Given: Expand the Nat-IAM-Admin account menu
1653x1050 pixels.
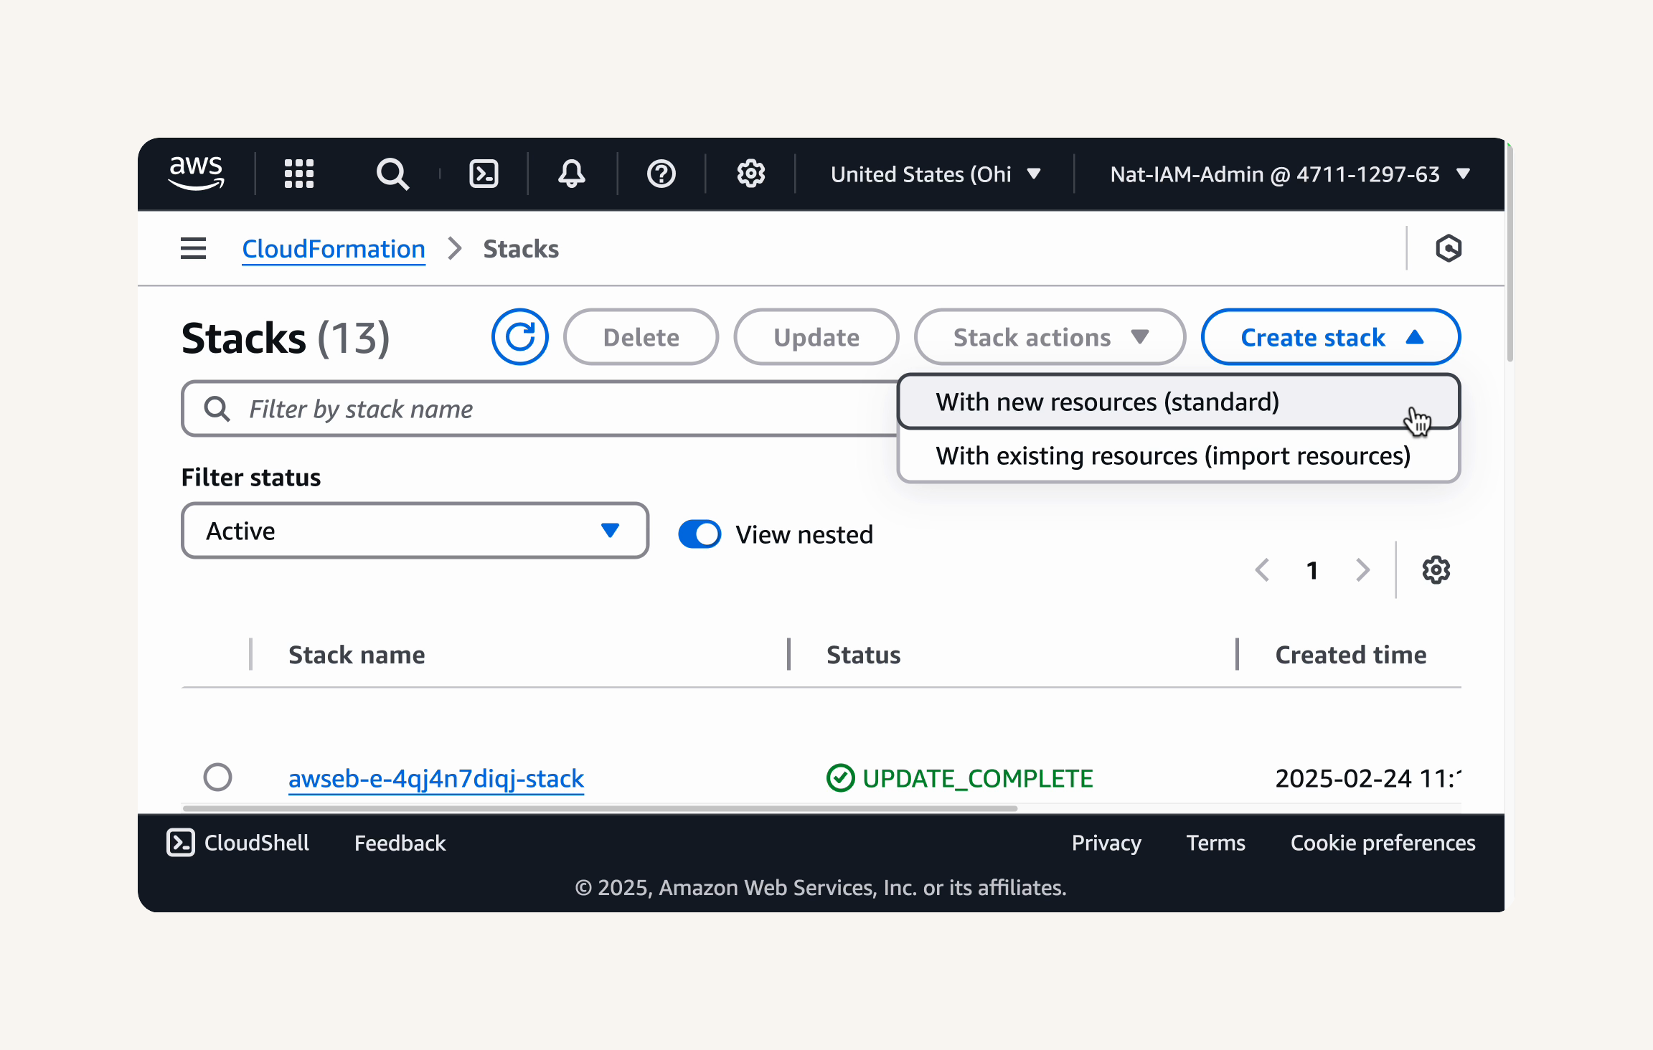Looking at the screenshot, I should [1290, 174].
